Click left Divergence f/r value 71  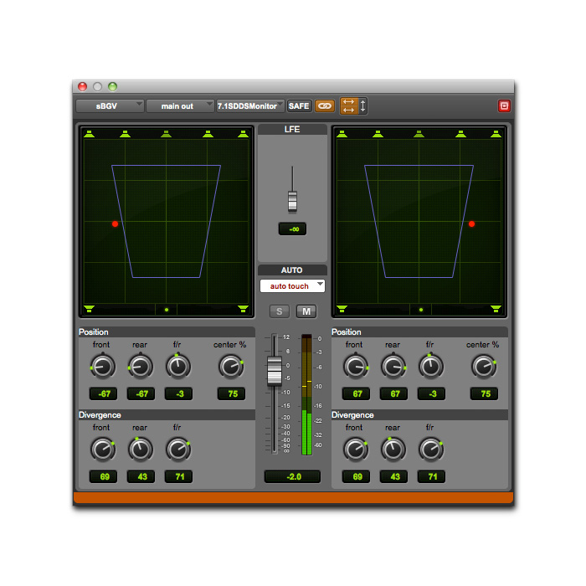pos(178,476)
